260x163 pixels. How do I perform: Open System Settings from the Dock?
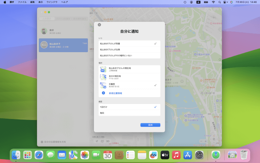pos(199,155)
